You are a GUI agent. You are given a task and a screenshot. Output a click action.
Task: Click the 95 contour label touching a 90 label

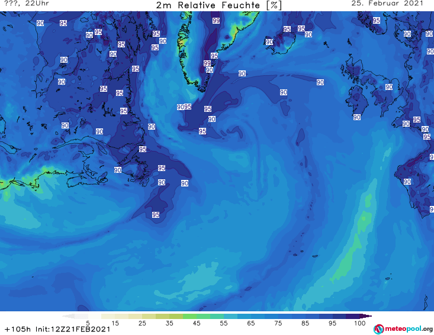click(x=188, y=107)
